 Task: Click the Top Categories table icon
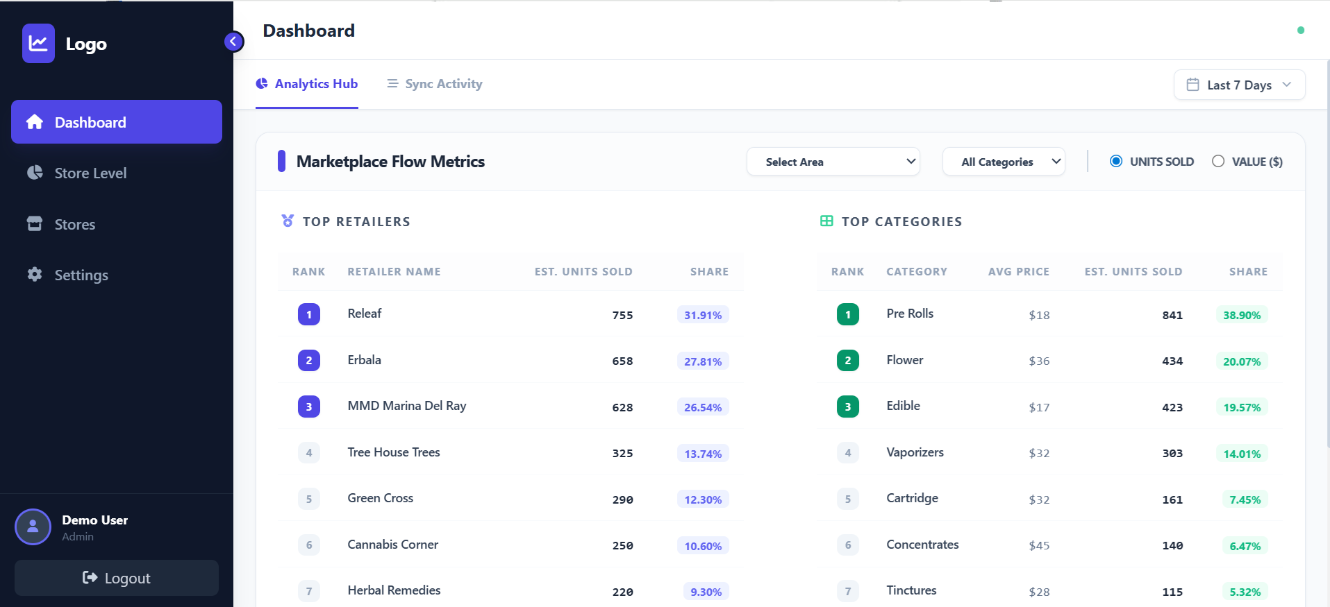coord(826,221)
